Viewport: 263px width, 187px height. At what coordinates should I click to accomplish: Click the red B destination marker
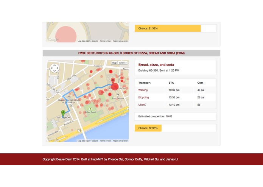[x=113, y=81]
